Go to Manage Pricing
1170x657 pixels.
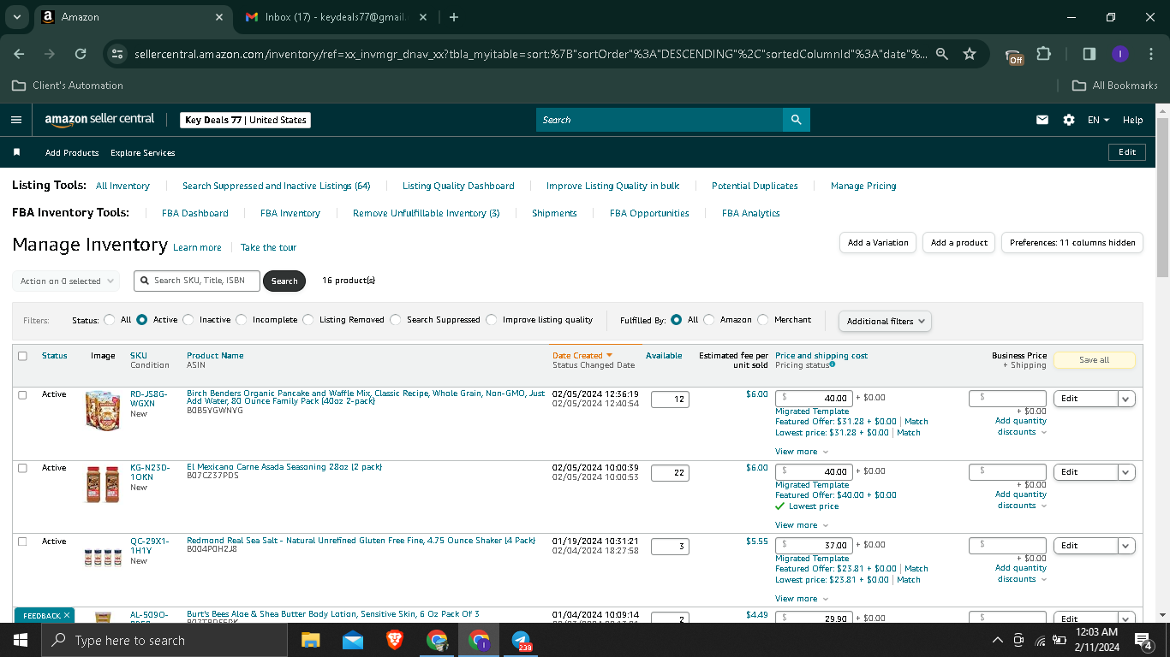863,186
